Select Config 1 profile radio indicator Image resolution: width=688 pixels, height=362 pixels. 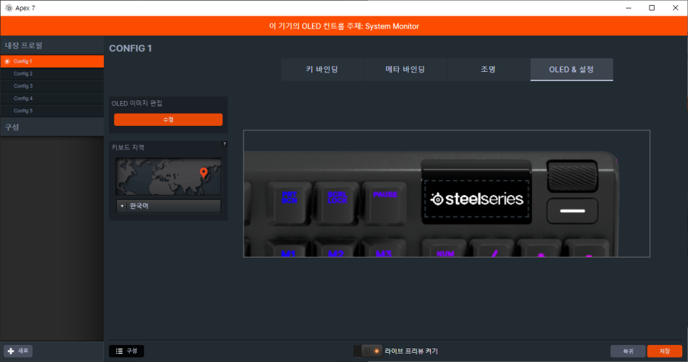pos(7,61)
